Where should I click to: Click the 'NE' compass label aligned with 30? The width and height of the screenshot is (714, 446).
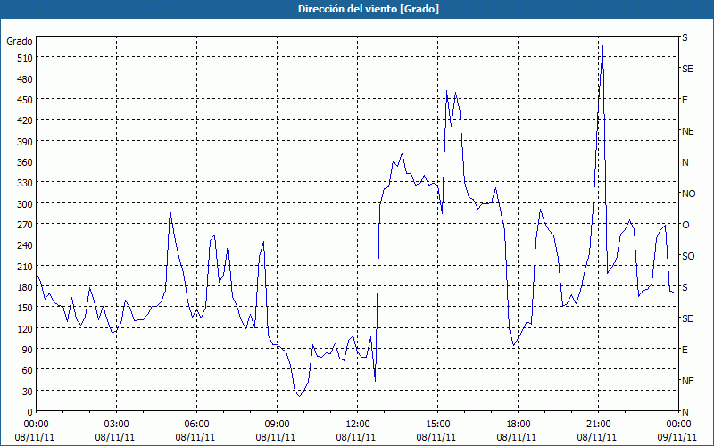pyautogui.click(x=688, y=381)
